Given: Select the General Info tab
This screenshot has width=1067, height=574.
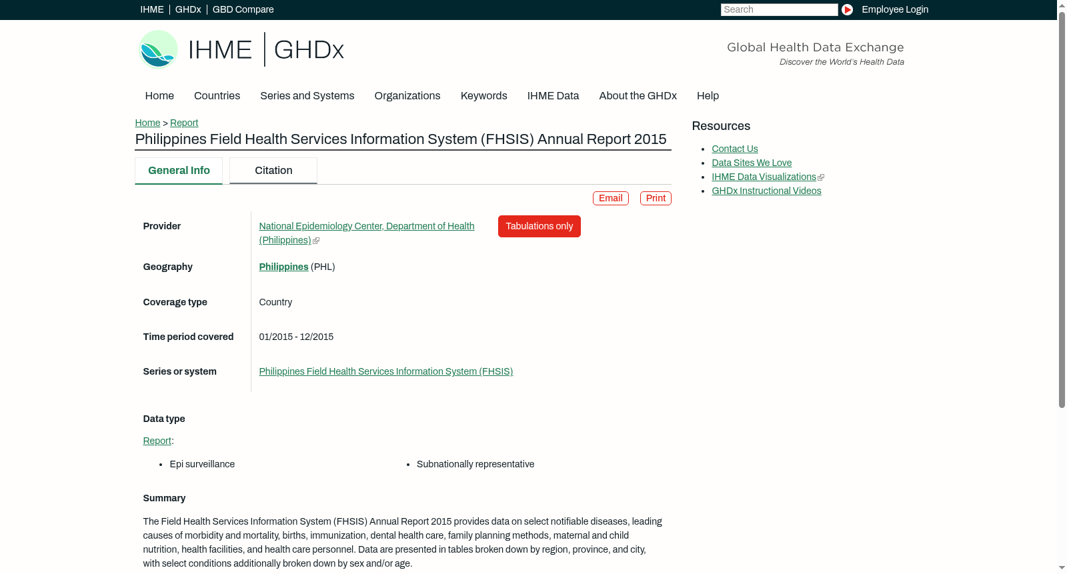Looking at the screenshot, I should pos(179,171).
